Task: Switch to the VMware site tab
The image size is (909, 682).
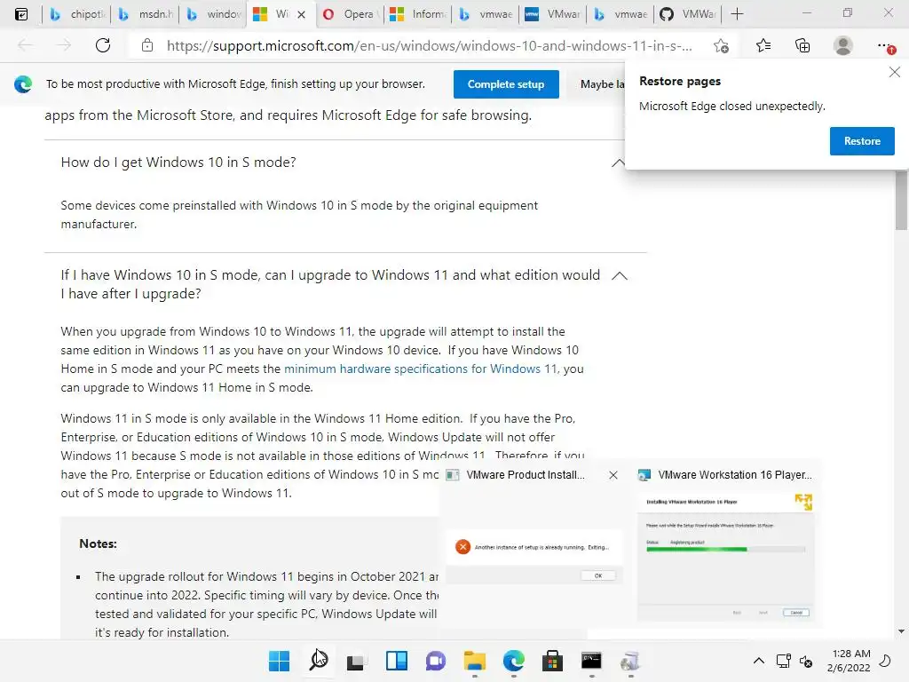Action: [x=552, y=14]
